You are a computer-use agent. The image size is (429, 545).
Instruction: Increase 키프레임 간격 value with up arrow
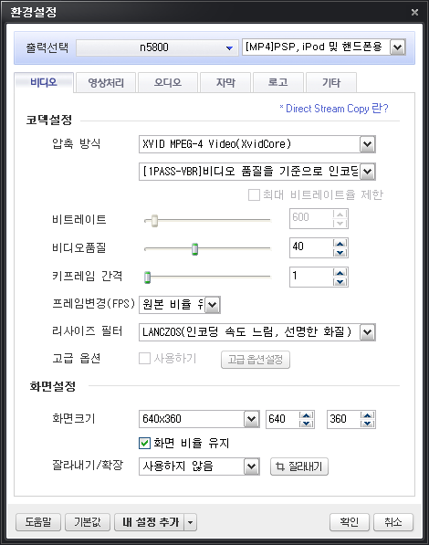tap(340, 272)
